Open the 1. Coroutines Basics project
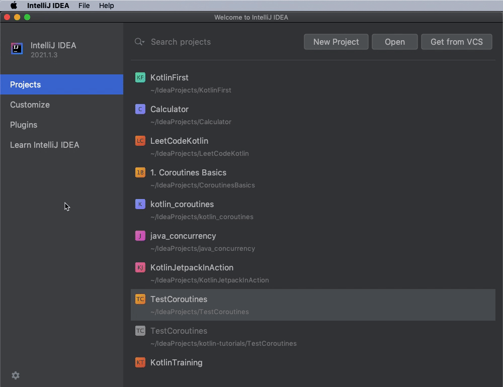This screenshot has height=387, width=503. point(188,172)
